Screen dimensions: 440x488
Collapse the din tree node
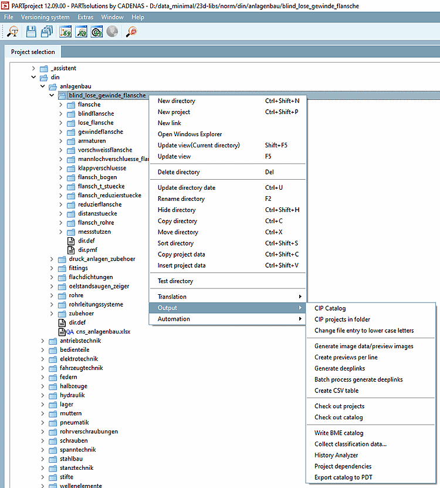click(x=33, y=77)
